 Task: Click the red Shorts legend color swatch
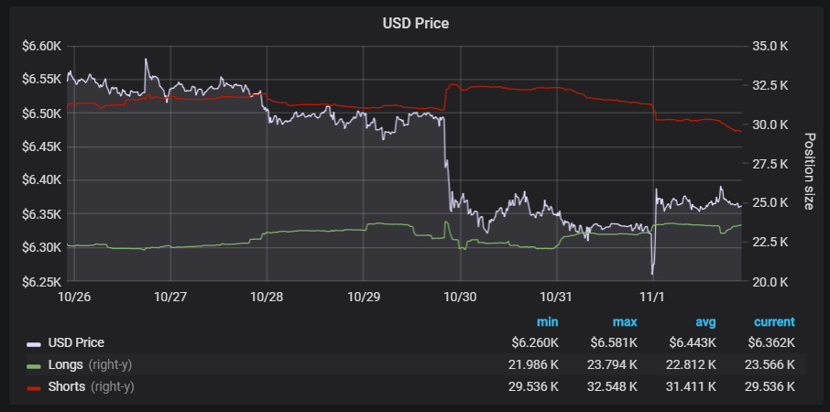click(x=34, y=388)
